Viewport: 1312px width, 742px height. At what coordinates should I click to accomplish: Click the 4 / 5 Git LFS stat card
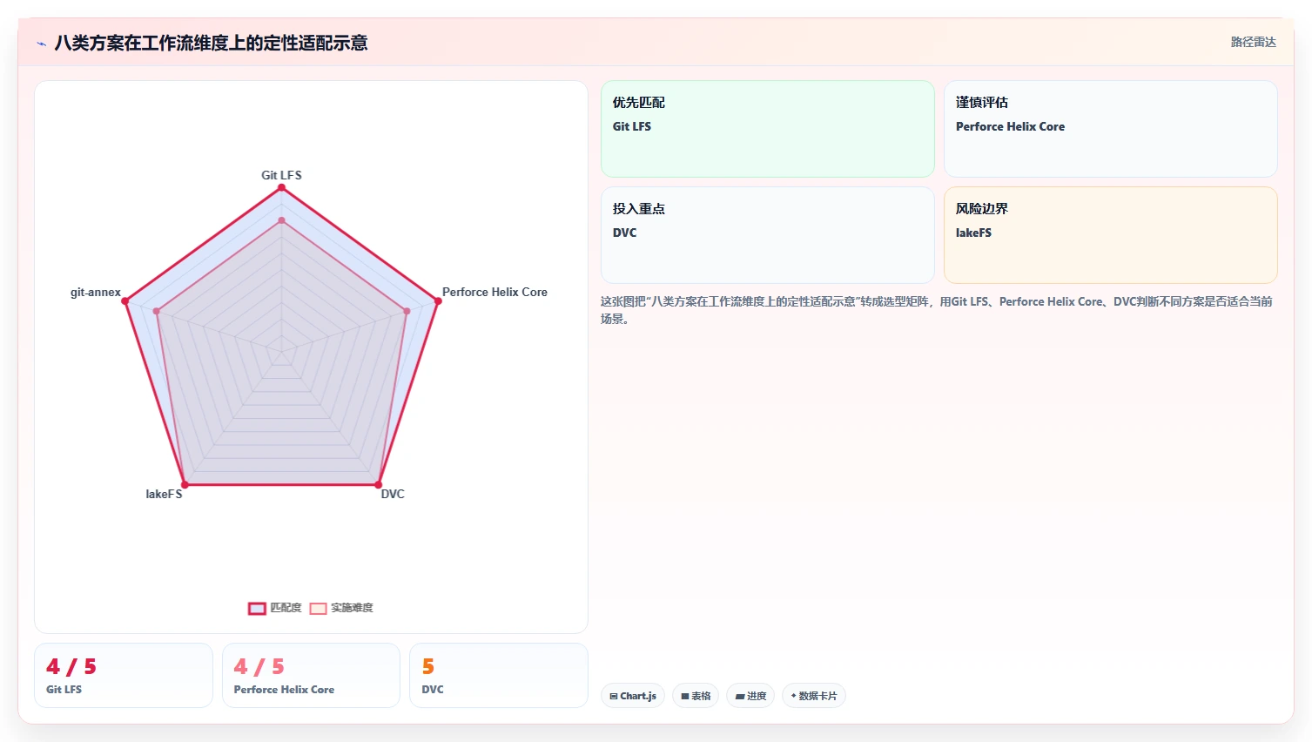coord(124,675)
